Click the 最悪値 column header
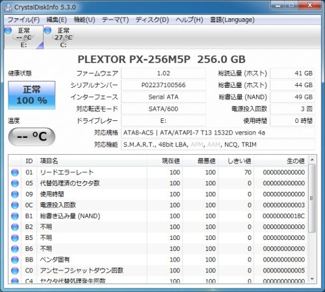The height and width of the screenshot is (292, 325). pyautogui.click(x=200, y=161)
